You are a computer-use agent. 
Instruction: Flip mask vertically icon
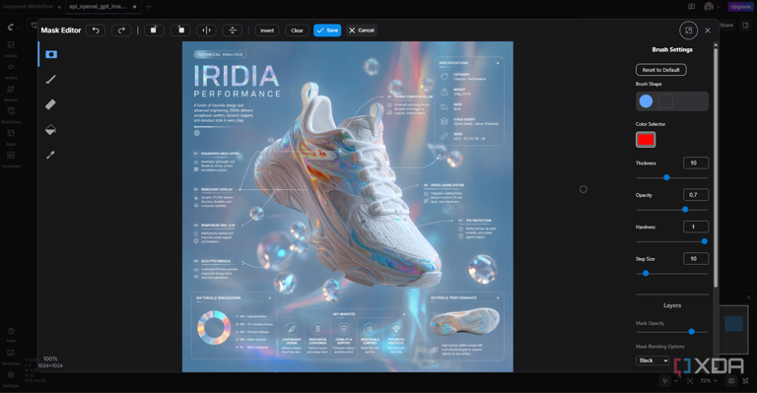point(233,31)
